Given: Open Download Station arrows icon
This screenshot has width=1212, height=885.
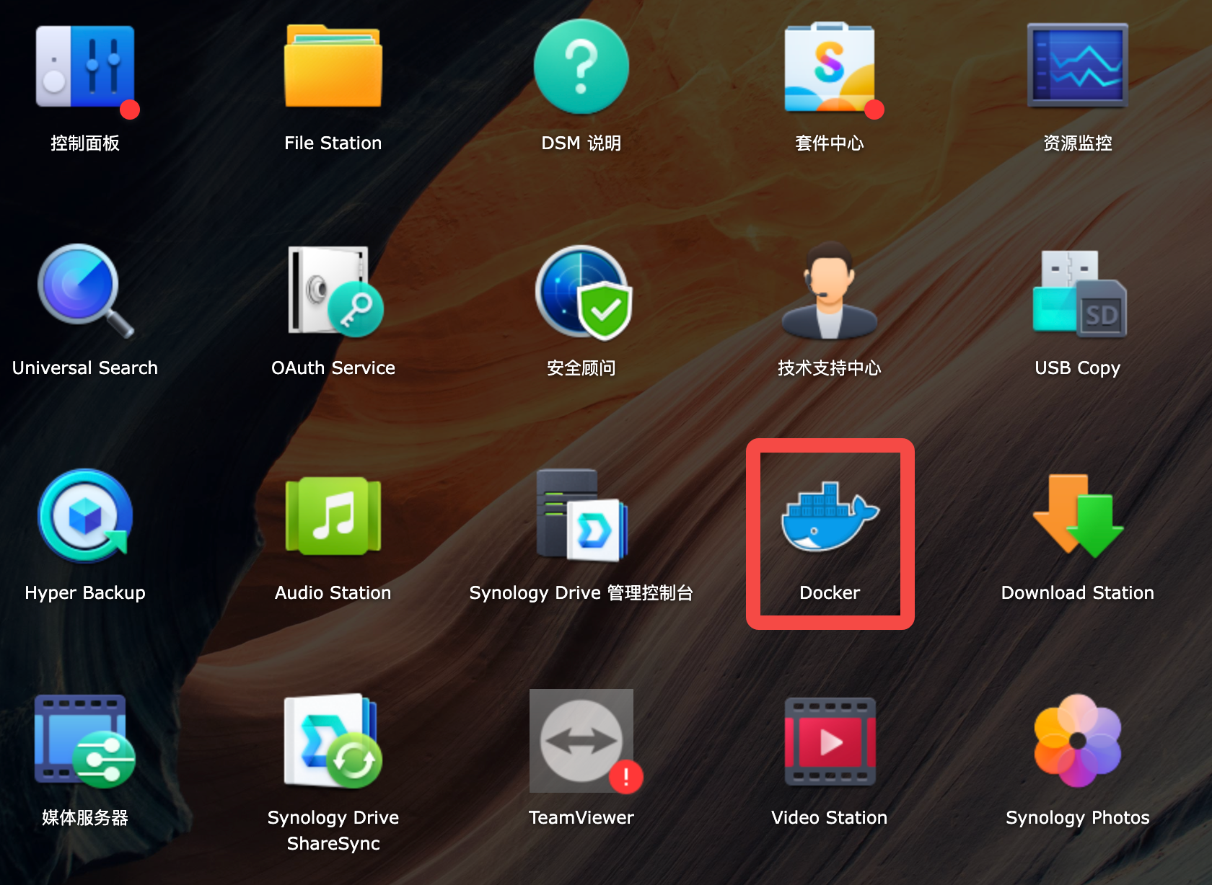Looking at the screenshot, I should pyautogui.click(x=1078, y=516).
